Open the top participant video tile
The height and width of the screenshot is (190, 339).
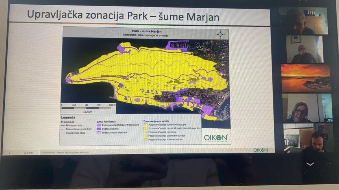pos(303,21)
